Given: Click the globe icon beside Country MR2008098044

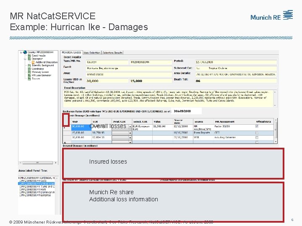Looking at the screenshot, I should pyautogui.click(x=25, y=52).
